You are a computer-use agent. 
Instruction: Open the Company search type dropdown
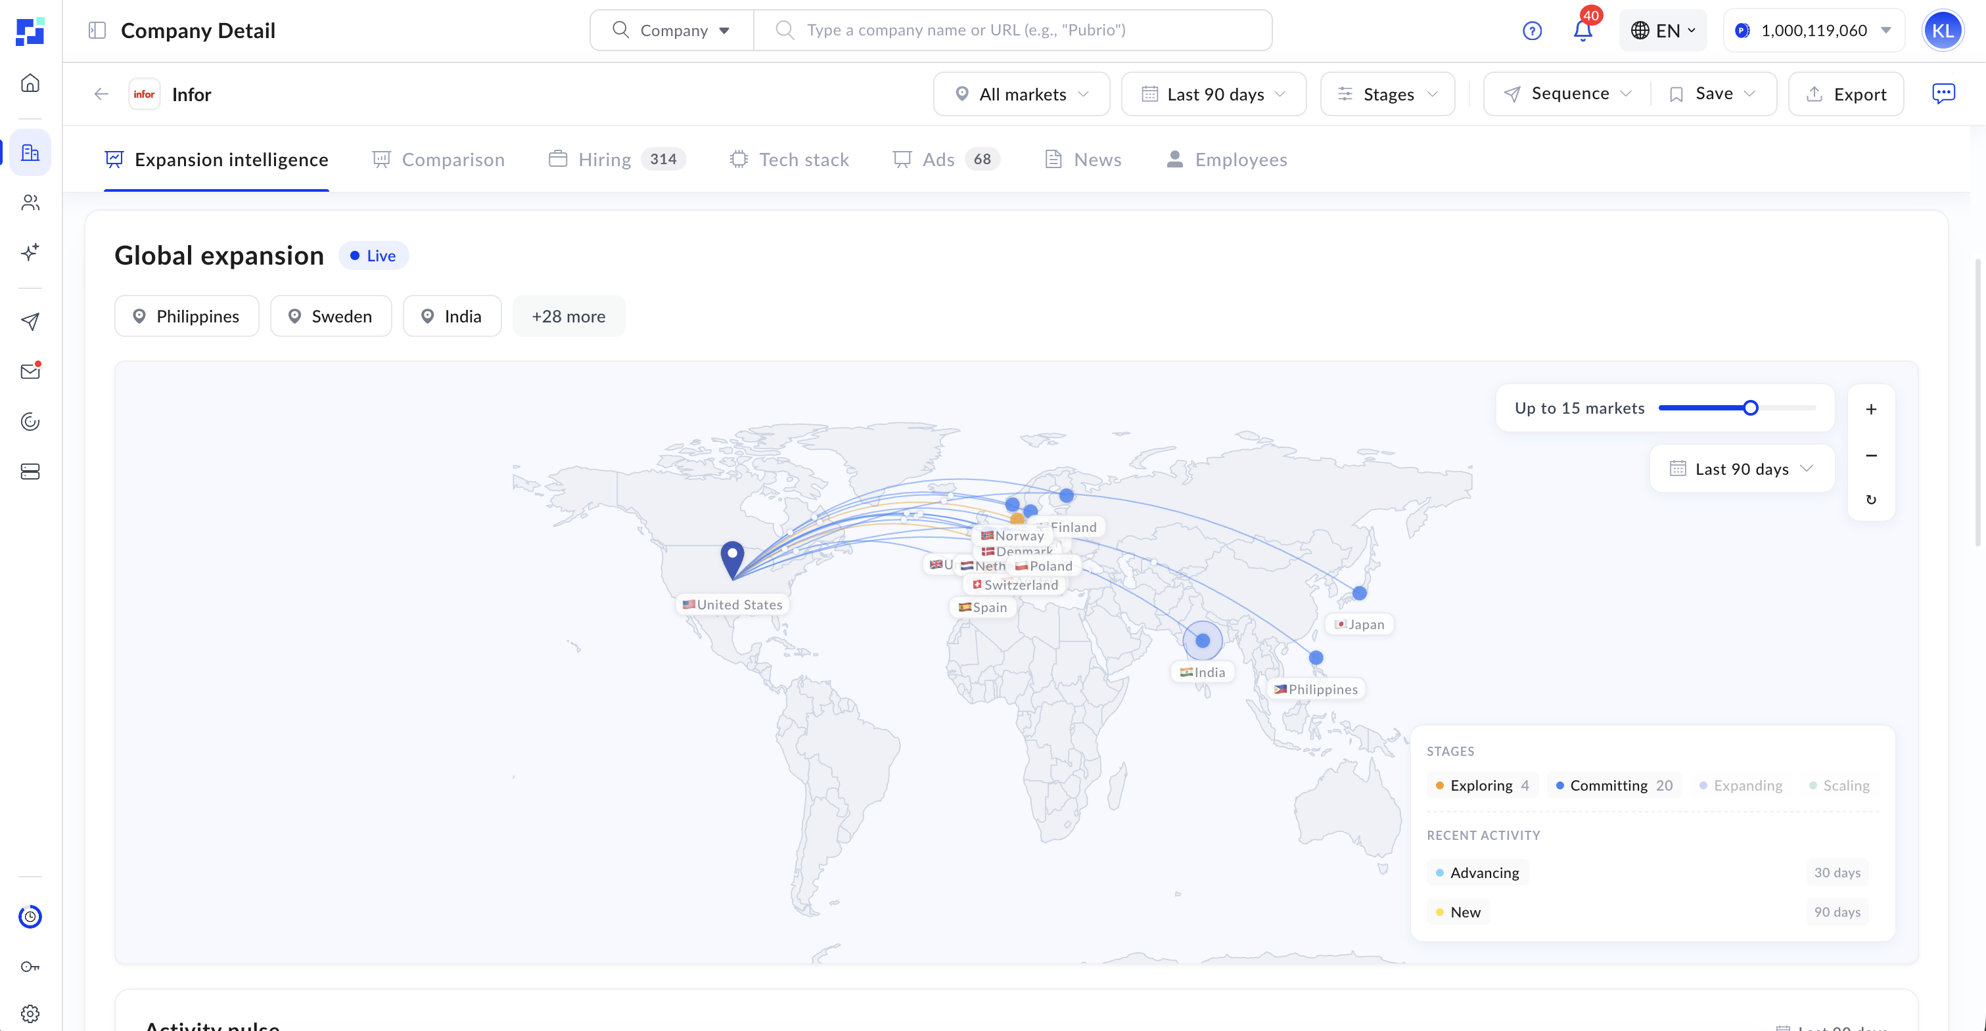[672, 30]
